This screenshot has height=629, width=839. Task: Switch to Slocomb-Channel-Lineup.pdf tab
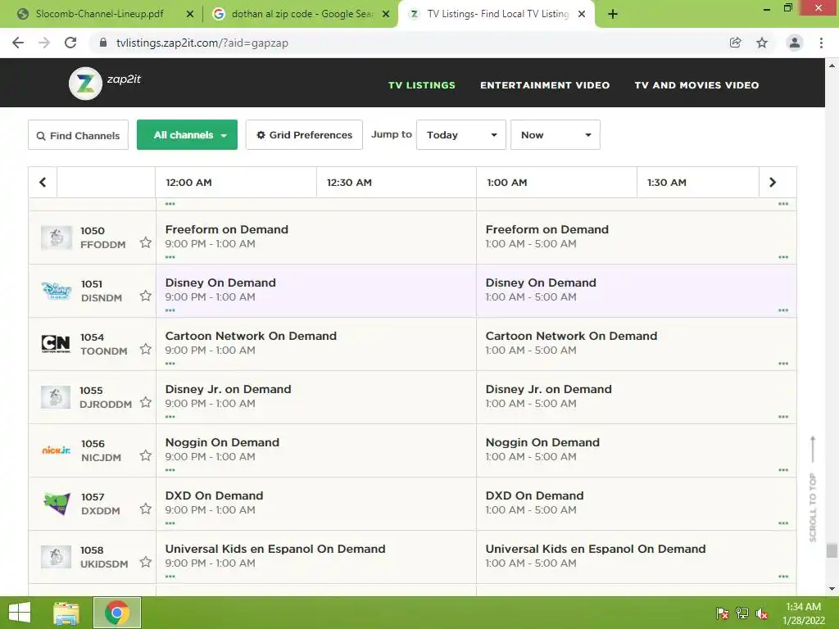99,14
